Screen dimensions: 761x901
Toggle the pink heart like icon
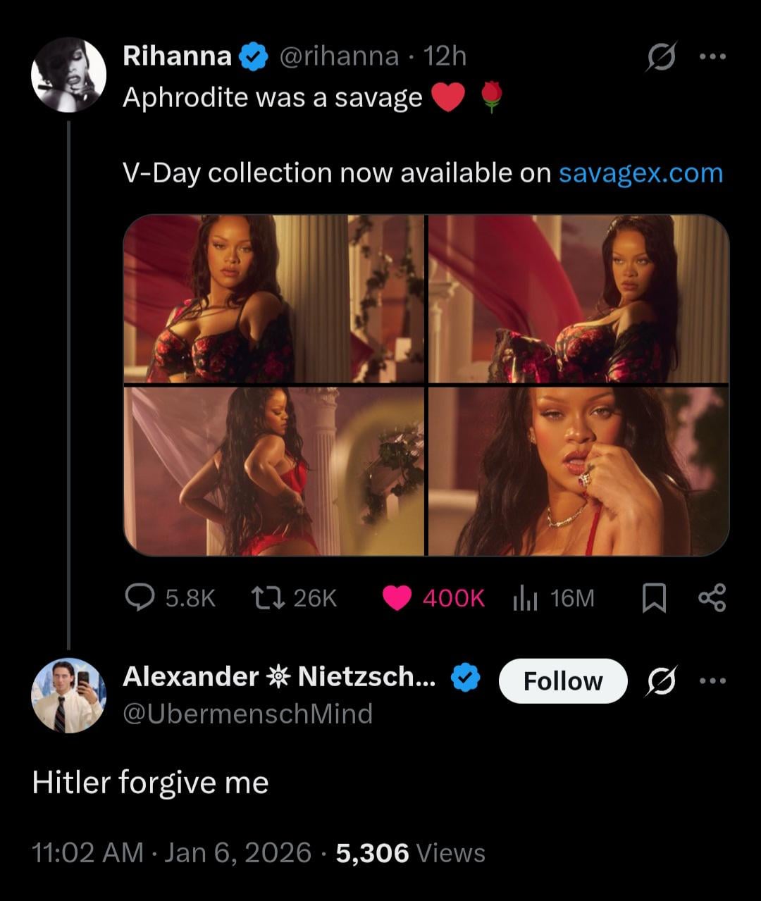[x=397, y=598]
